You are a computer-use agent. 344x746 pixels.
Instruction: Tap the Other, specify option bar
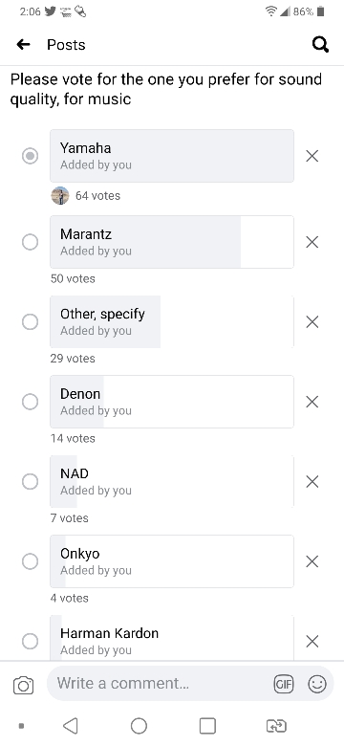[172, 321]
